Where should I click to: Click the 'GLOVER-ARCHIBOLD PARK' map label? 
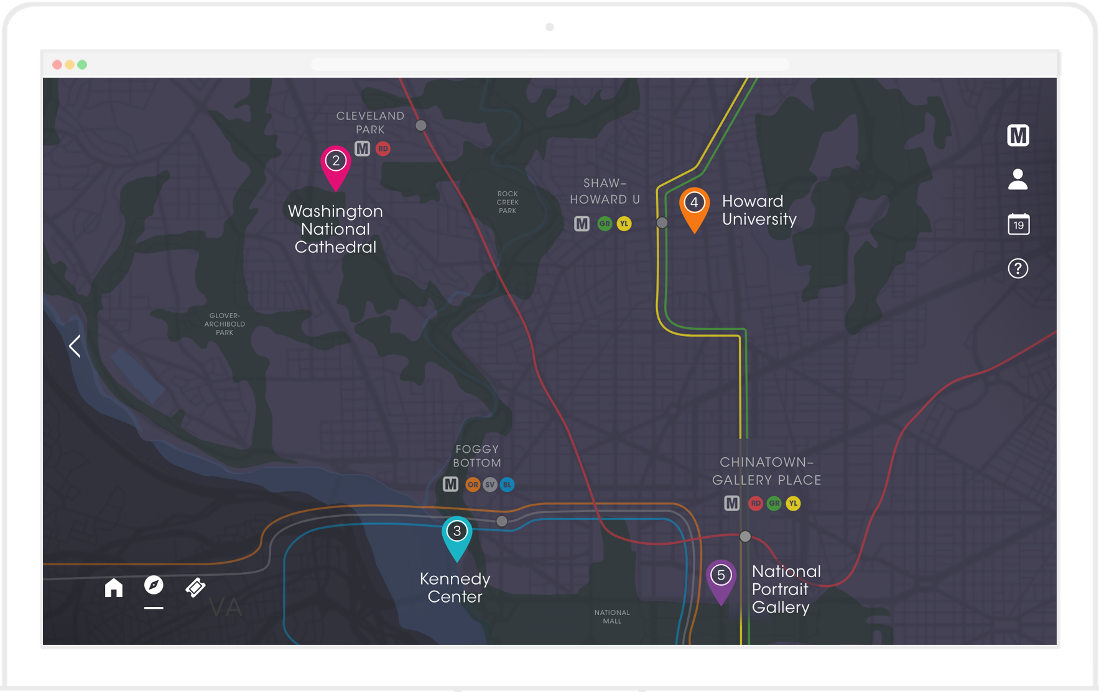click(225, 324)
